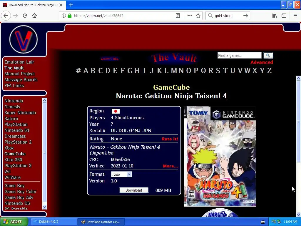Switch to Download Naruto taskbar item

click(101, 222)
